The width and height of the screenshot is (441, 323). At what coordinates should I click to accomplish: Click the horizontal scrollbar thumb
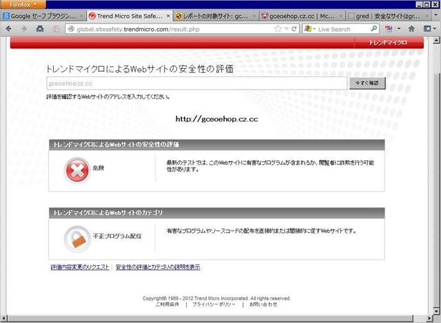pyautogui.click(x=210, y=318)
